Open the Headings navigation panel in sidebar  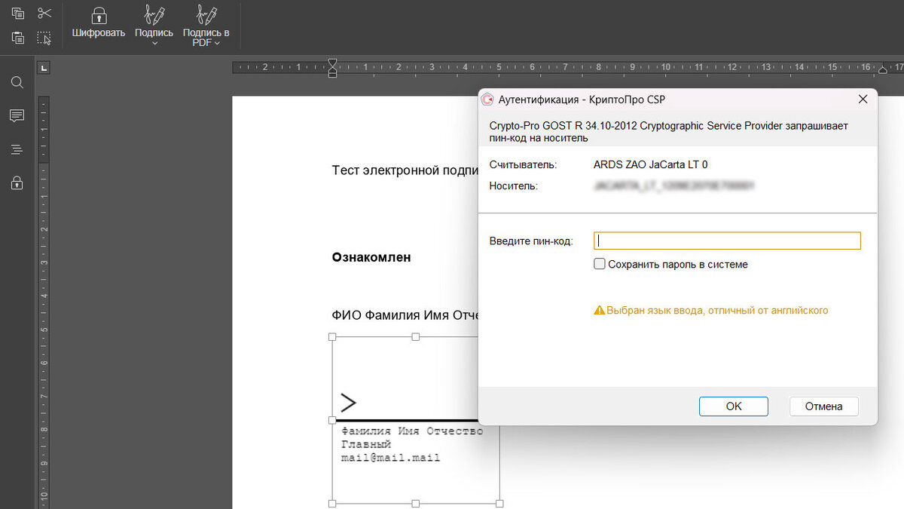point(17,149)
